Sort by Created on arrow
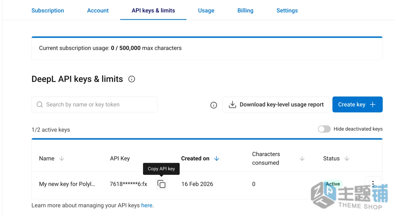Viewport: 395px width, 217px height. point(217,159)
